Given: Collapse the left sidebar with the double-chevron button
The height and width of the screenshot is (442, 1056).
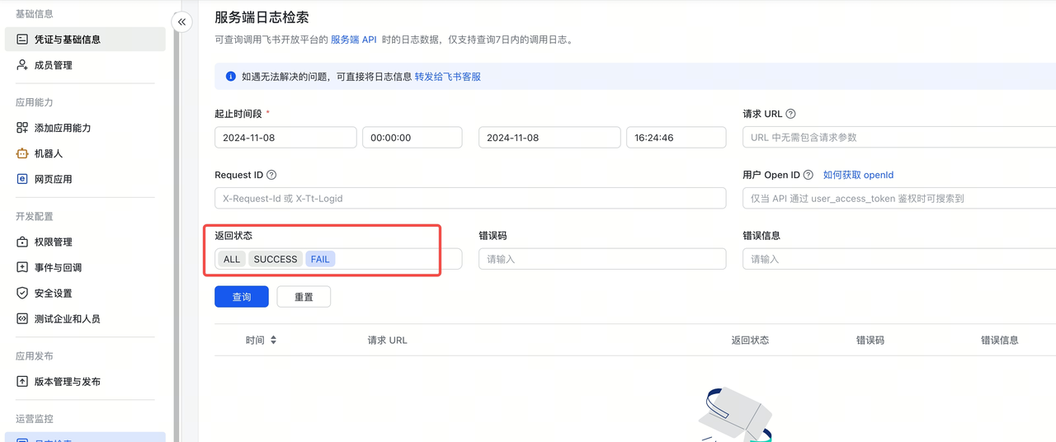Looking at the screenshot, I should coord(181,21).
